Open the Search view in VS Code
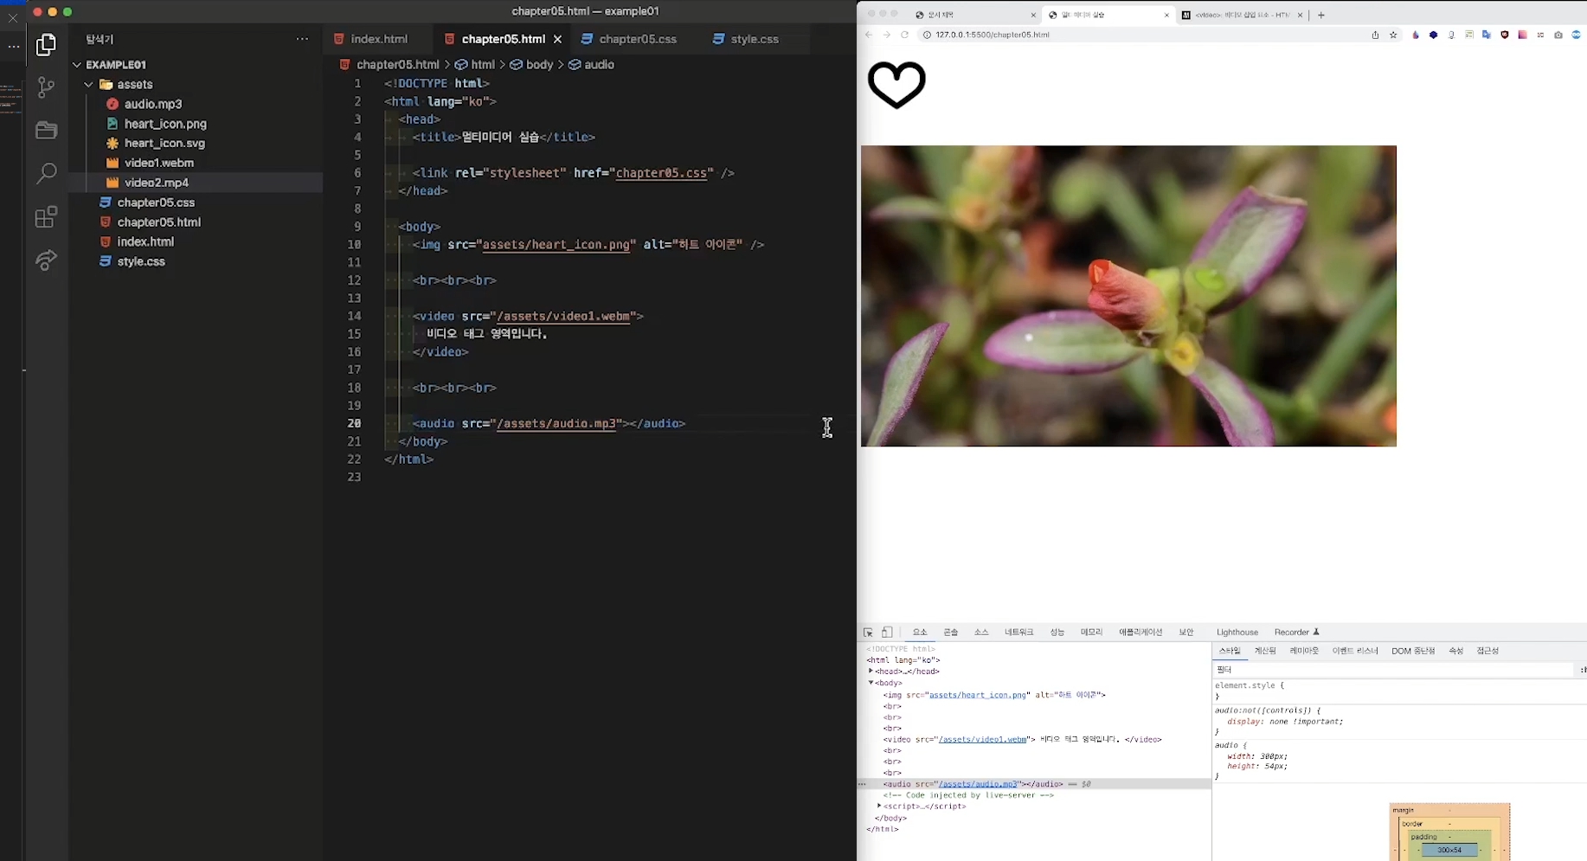Image resolution: width=1587 pixels, height=861 pixels. [x=46, y=173]
